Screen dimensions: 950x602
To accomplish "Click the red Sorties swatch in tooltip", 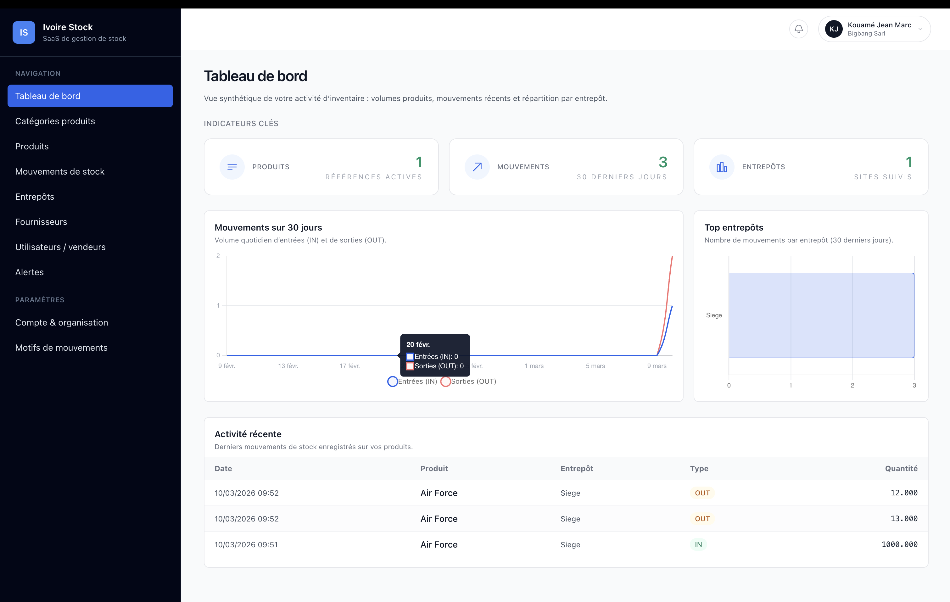I will 410,366.
